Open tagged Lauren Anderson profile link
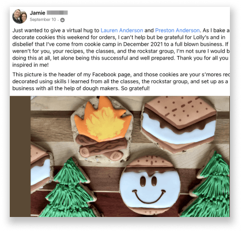 click(x=122, y=31)
